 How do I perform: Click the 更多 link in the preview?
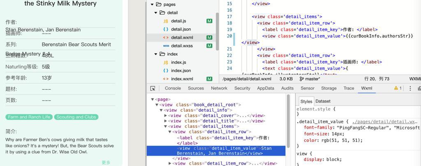(x=106, y=163)
